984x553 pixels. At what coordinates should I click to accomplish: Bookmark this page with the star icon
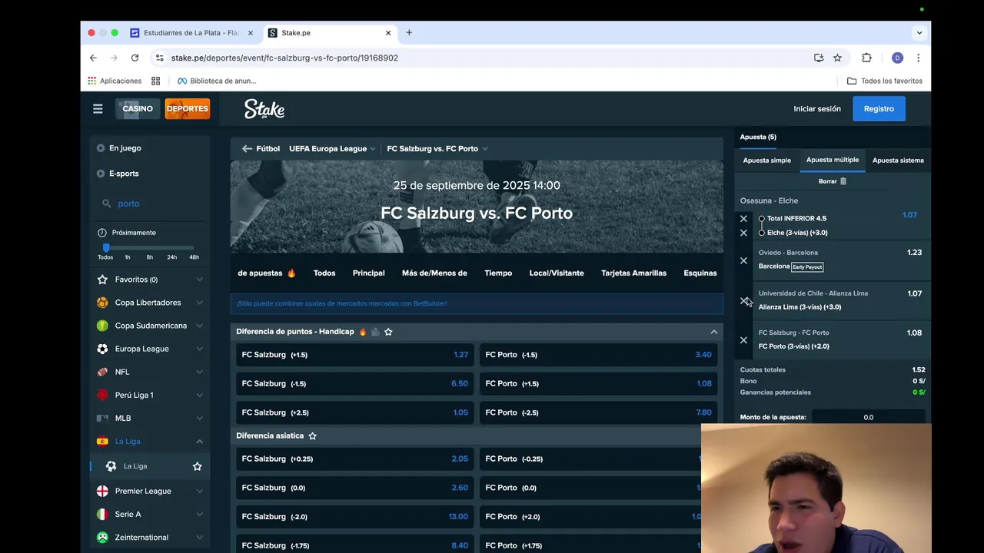(x=837, y=58)
